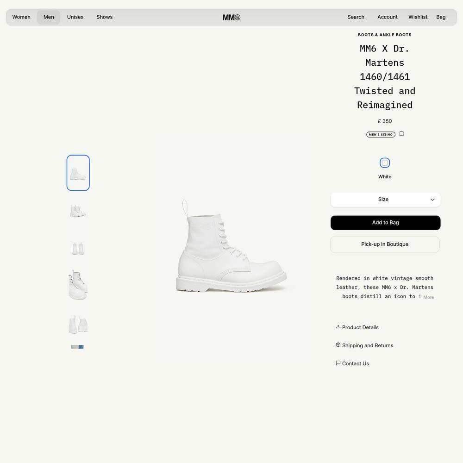Click the hanger icon for Product Details

[x=338, y=327]
